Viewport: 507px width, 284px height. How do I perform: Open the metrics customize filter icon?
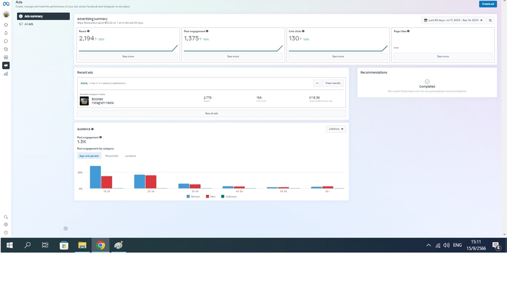490,21
